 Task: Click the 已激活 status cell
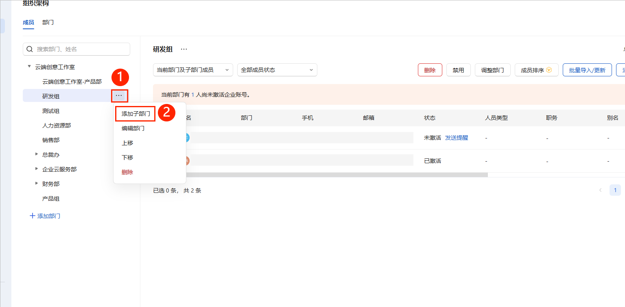tap(433, 161)
